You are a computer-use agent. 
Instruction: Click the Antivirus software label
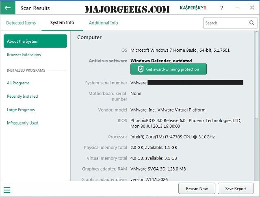[108, 61]
